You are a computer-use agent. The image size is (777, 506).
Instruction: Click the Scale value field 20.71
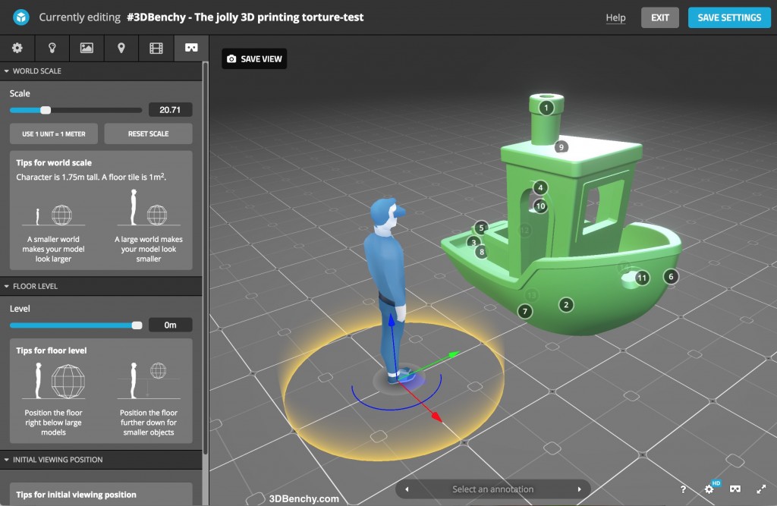[x=170, y=109]
